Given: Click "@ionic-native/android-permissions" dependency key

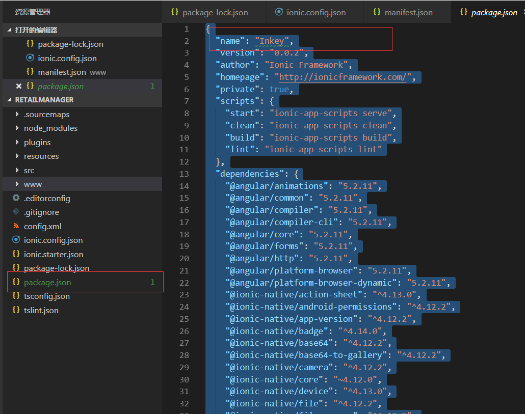Looking at the screenshot, I should pyautogui.click(x=311, y=307).
